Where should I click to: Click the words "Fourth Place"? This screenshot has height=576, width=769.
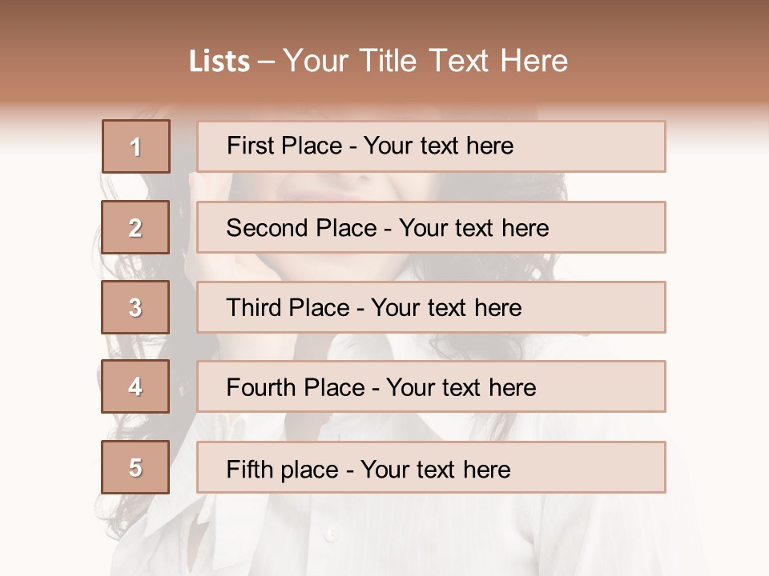[295, 388]
